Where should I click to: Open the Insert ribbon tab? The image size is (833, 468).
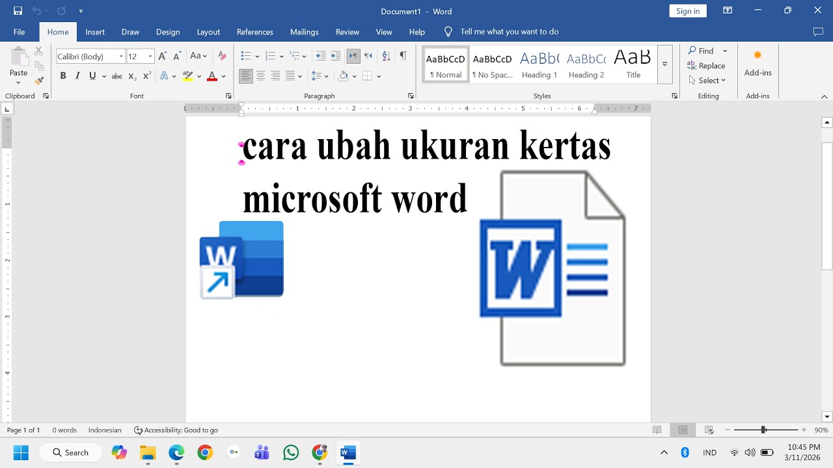(95, 32)
